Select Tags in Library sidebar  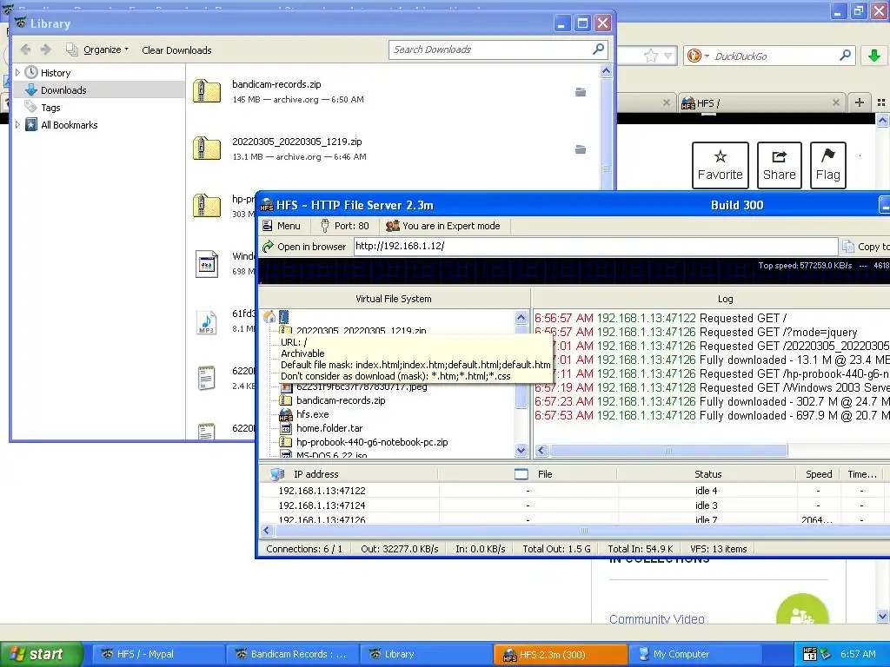pyautogui.click(x=50, y=107)
